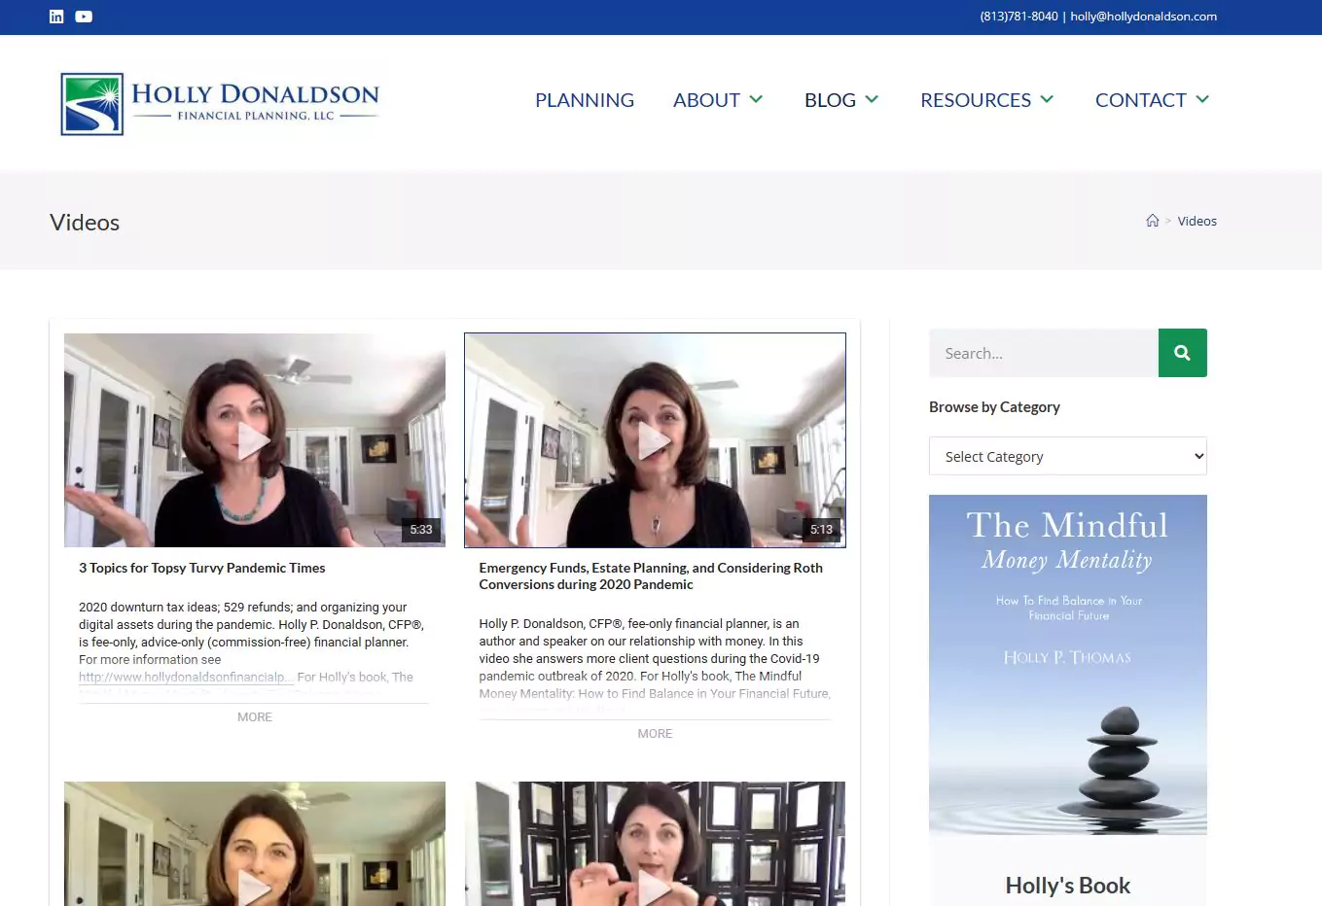The height and width of the screenshot is (906, 1322).
Task: Open the CONTACT menu item
Action: click(x=1140, y=100)
